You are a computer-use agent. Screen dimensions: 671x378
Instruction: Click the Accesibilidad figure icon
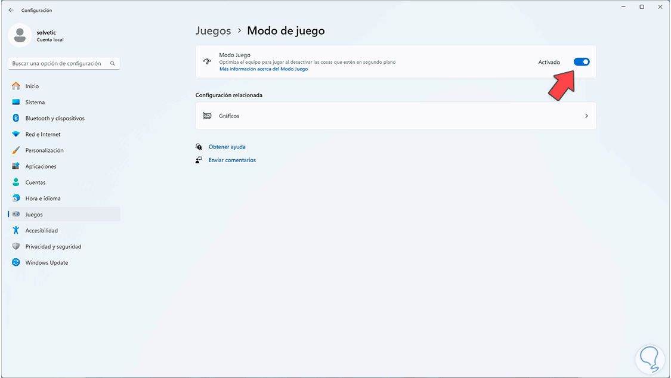[16, 231]
